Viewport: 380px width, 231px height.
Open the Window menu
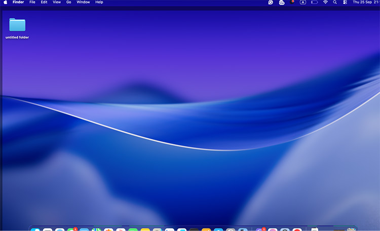coord(83,3)
